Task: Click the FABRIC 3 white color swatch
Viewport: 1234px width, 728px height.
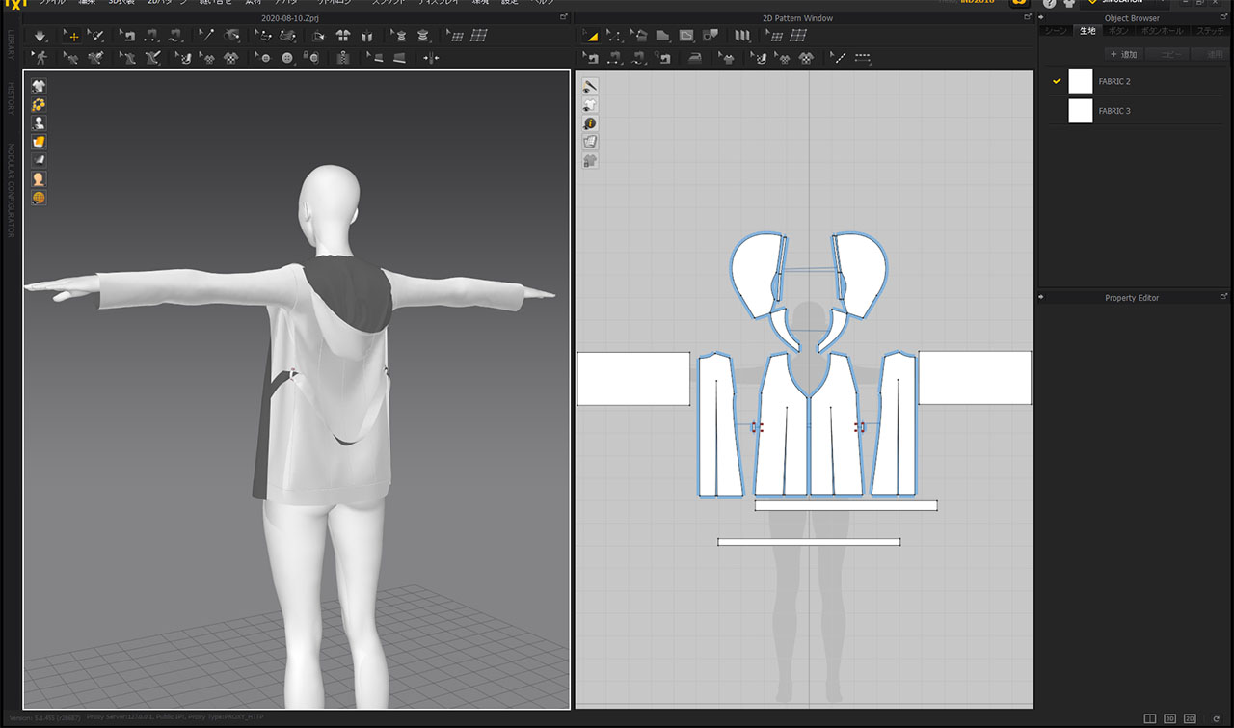Action: (1081, 111)
